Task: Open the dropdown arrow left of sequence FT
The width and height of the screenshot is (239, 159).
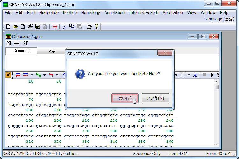Action: pos(176,75)
